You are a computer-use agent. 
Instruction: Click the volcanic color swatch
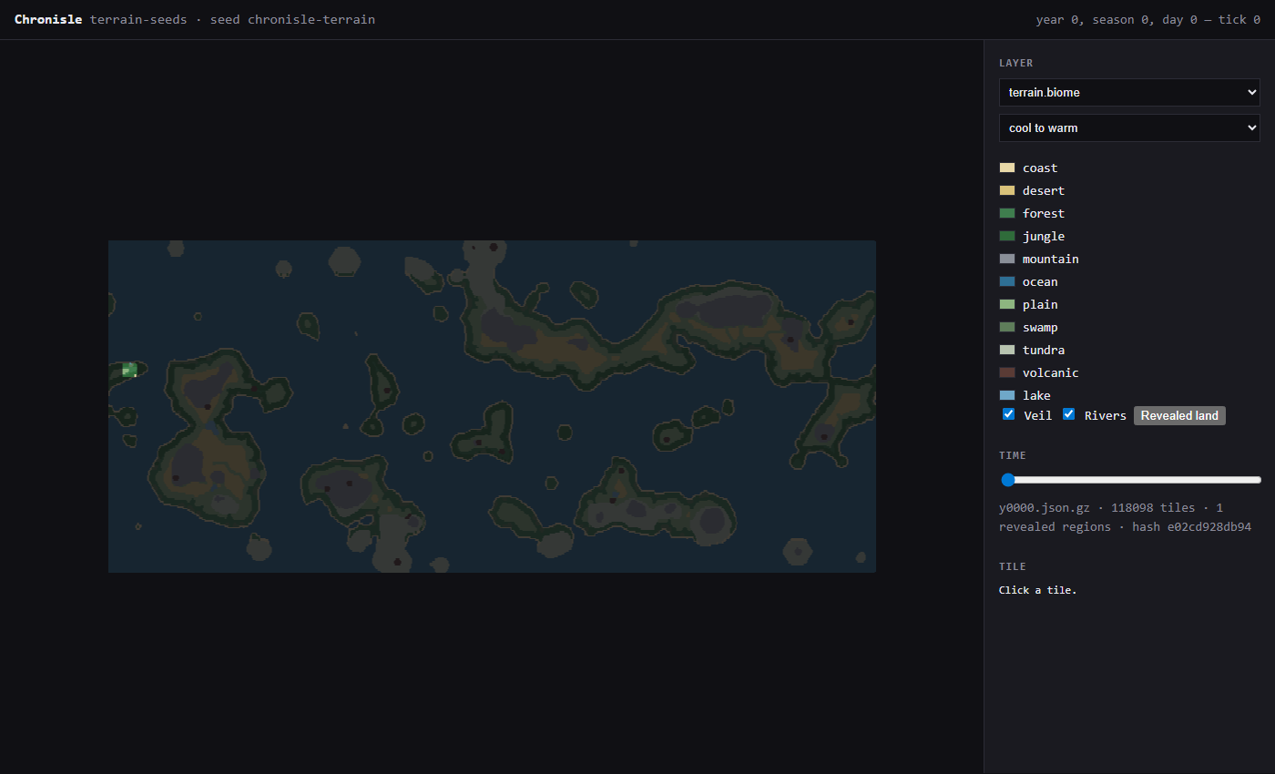(x=1007, y=372)
